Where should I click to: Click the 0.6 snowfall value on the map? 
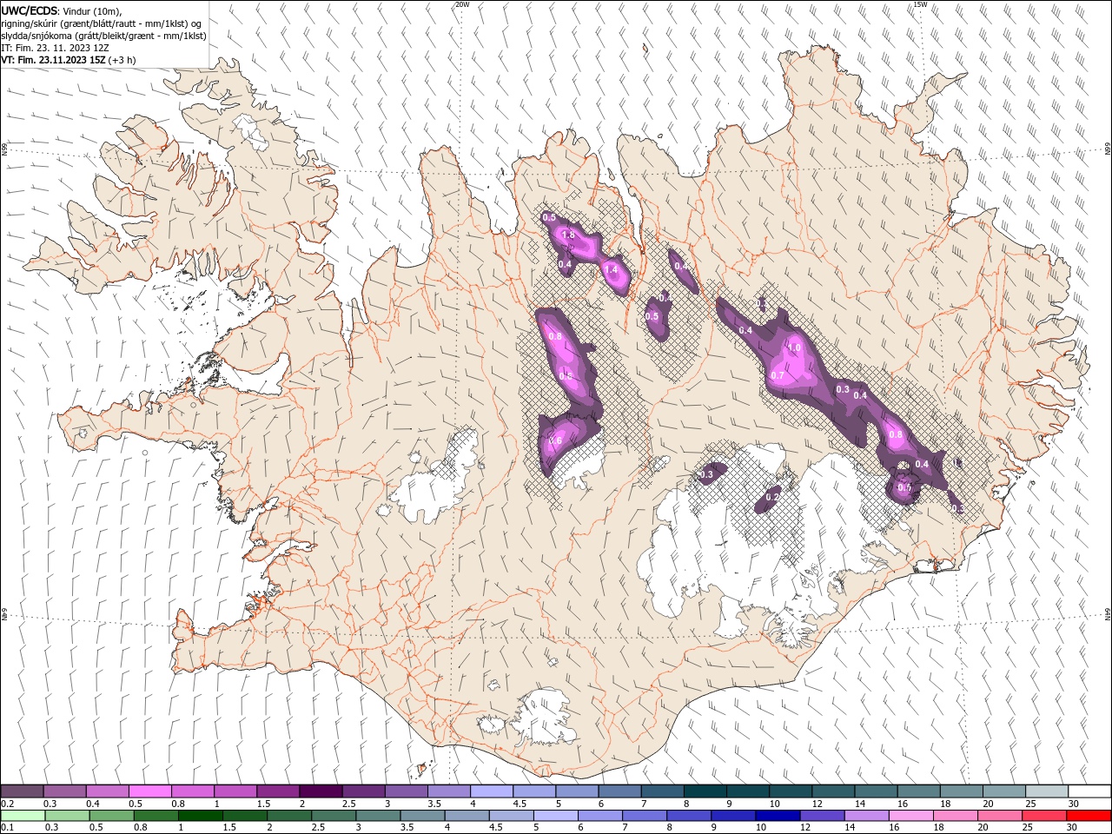[556, 441]
